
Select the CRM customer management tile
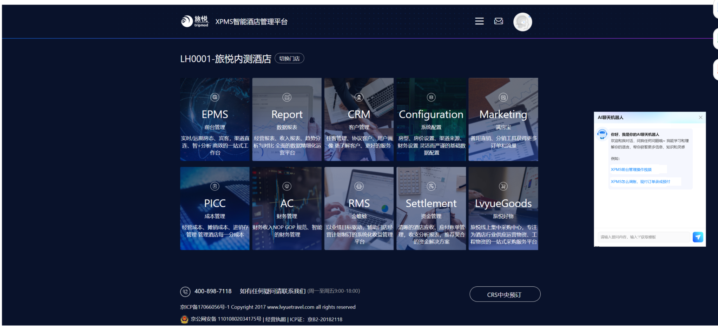(359, 119)
